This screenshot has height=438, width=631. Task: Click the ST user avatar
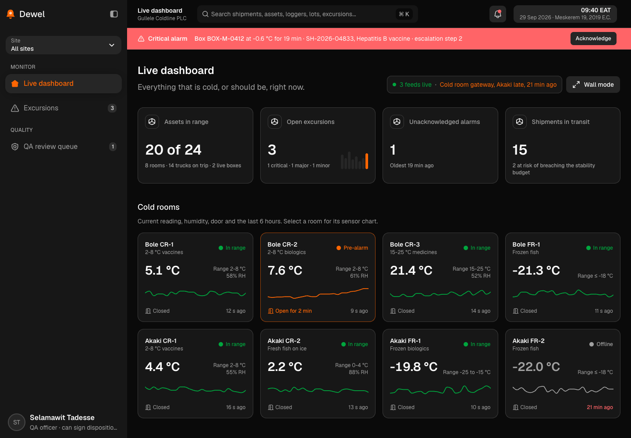(17, 422)
